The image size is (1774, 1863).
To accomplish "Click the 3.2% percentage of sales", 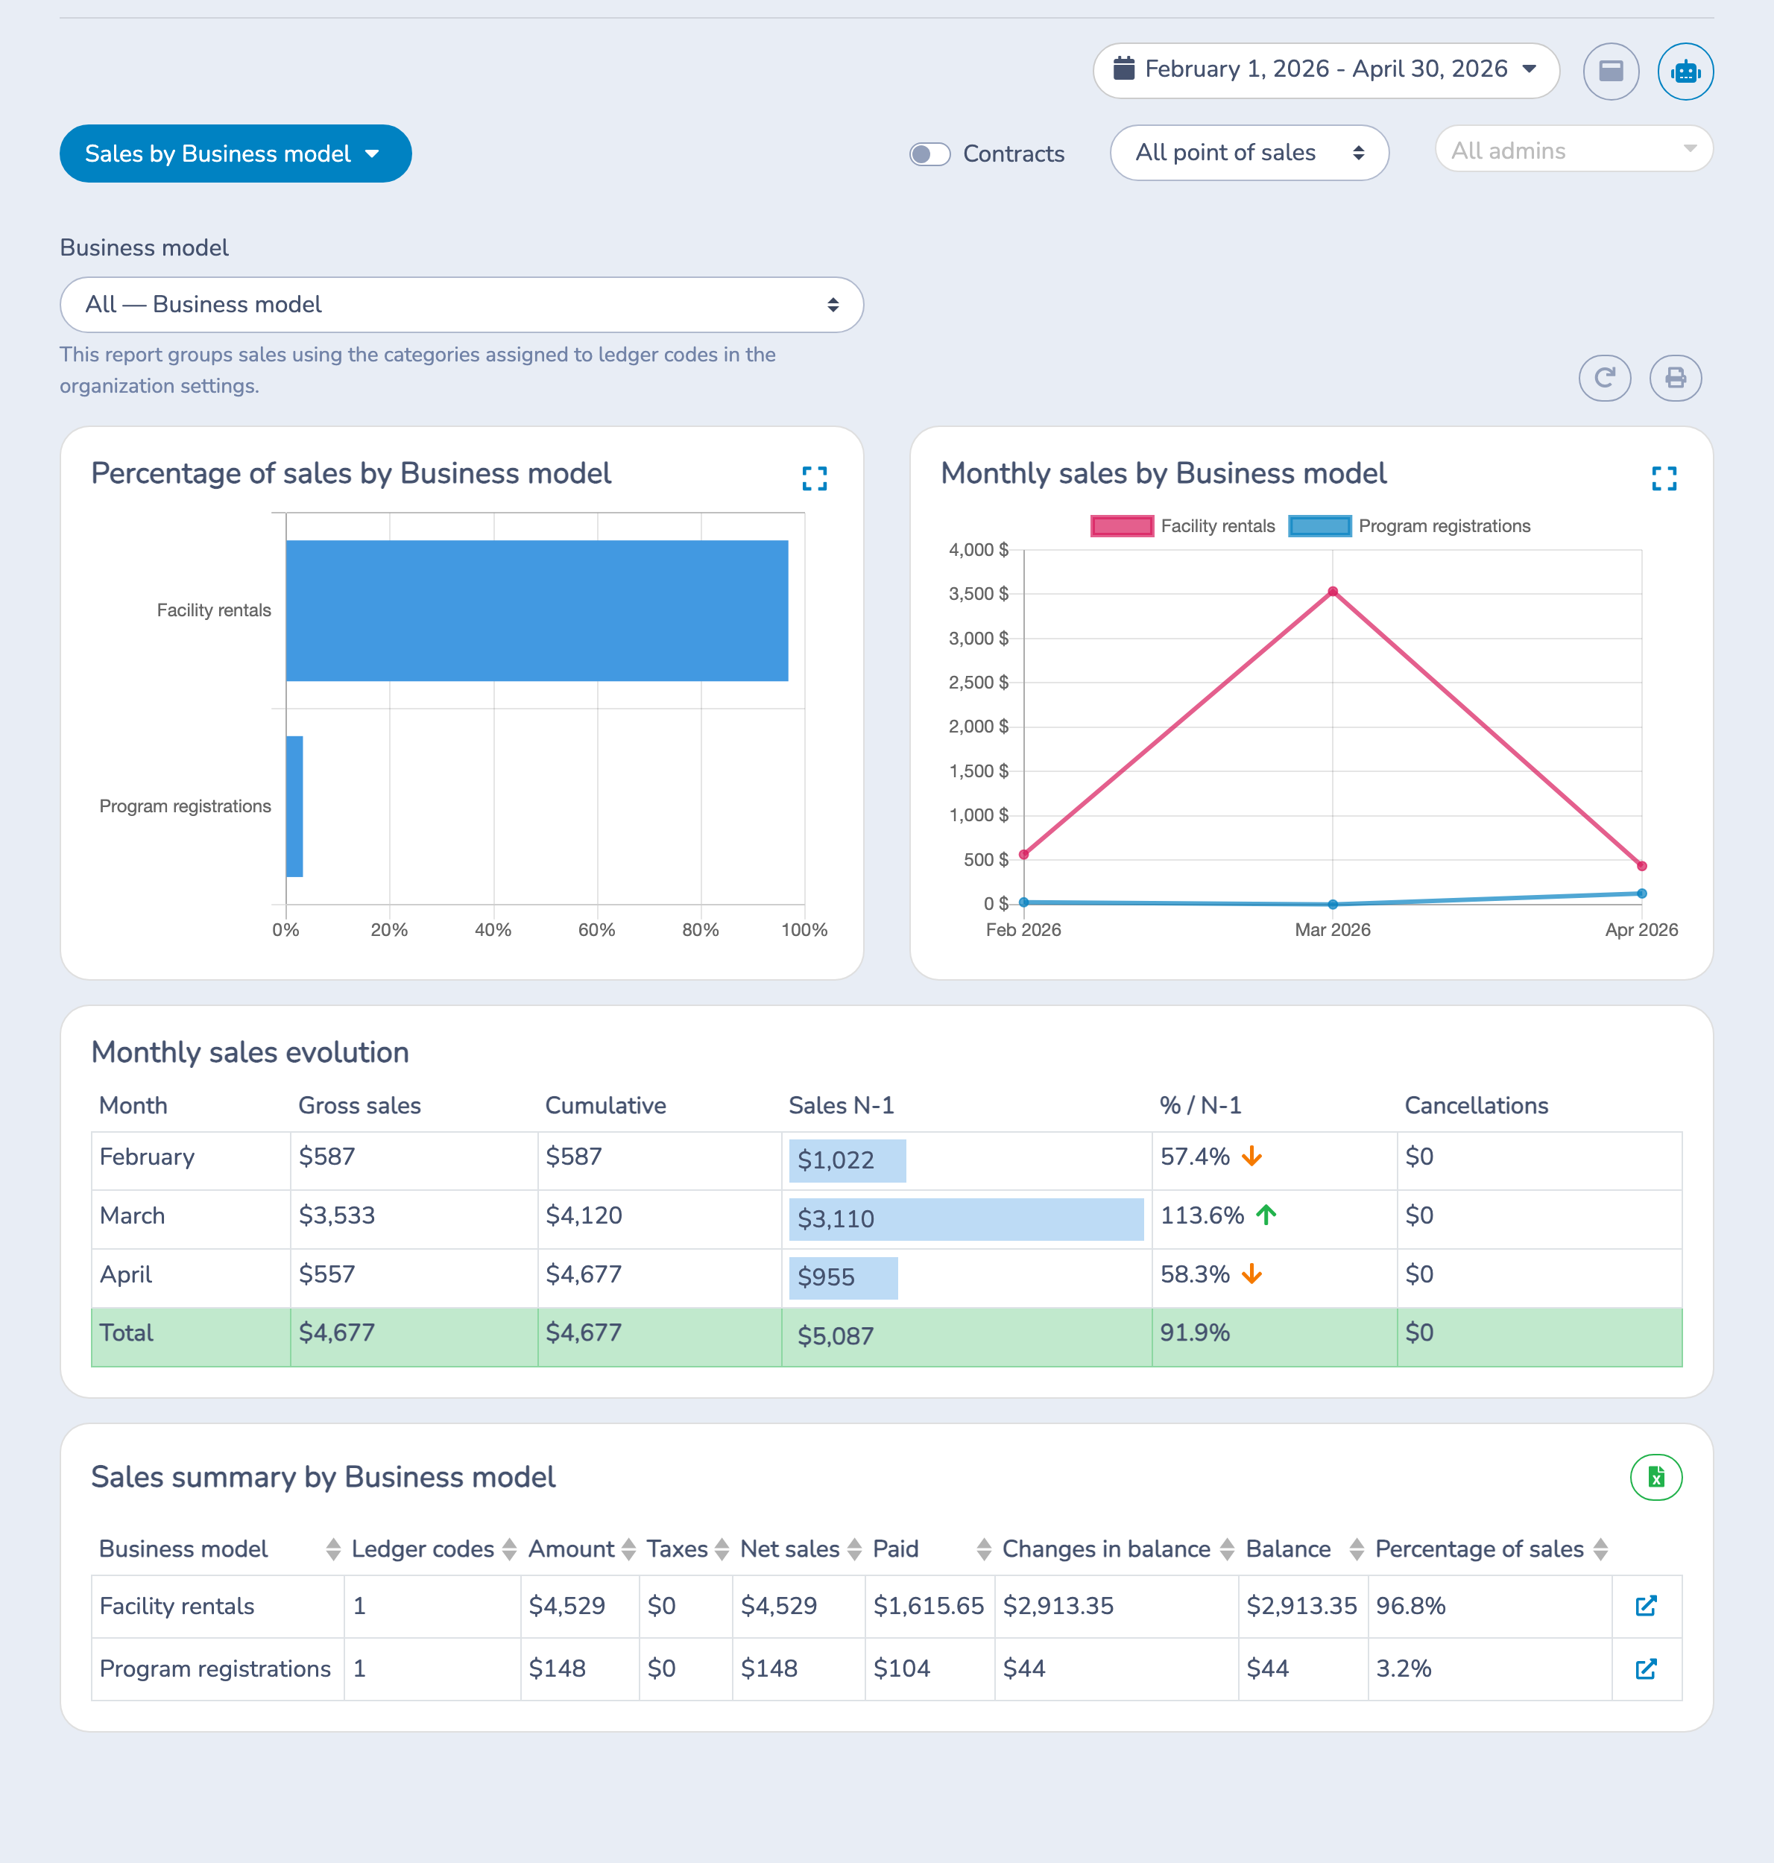I will pyautogui.click(x=1404, y=1669).
